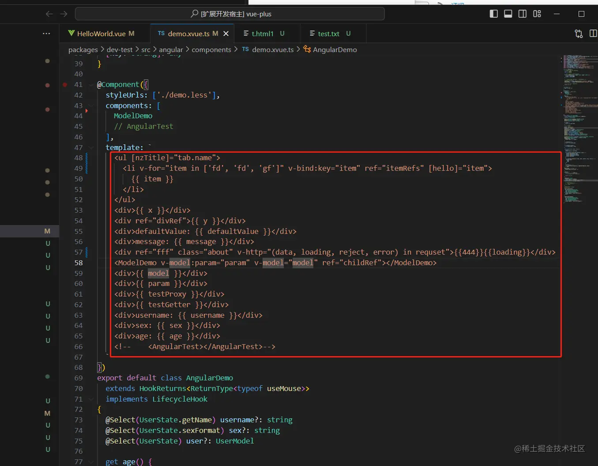598x466 pixels.
Task: Open the dev-test breadcrumb
Action: tap(120, 50)
